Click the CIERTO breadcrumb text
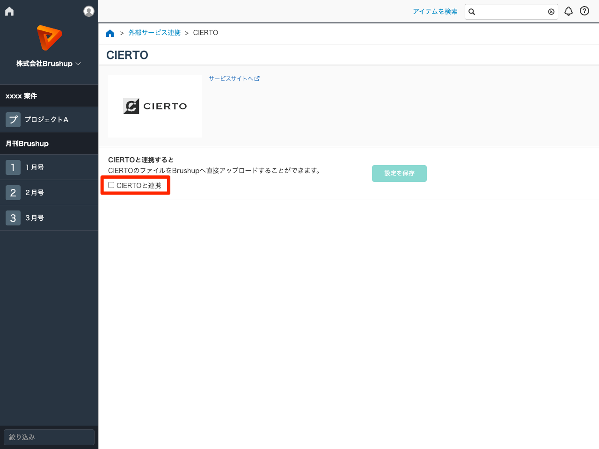This screenshot has height=449, width=599. 205,33
